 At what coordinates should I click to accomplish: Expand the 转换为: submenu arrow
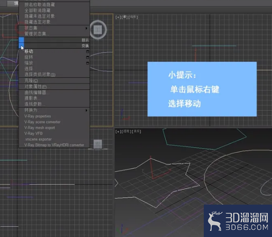(86, 110)
